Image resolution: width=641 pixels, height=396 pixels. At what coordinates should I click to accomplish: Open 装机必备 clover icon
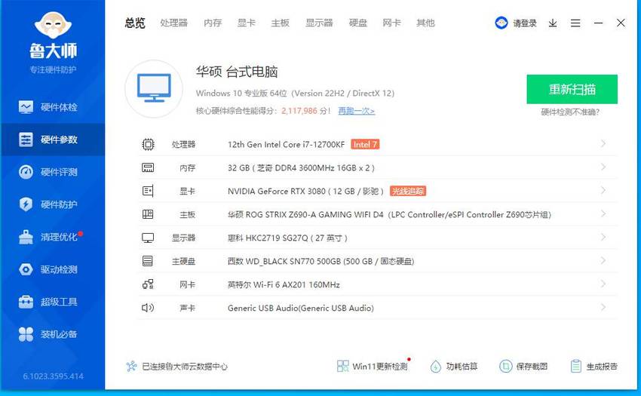[26, 334]
